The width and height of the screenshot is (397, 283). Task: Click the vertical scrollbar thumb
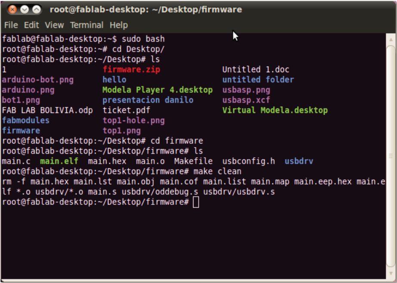coord(391,156)
